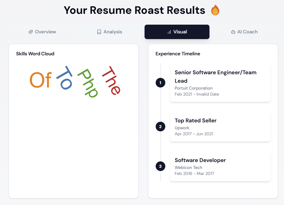Click the robot icon beside AI Coach
Screen dimensions: 284x205
click(233, 32)
